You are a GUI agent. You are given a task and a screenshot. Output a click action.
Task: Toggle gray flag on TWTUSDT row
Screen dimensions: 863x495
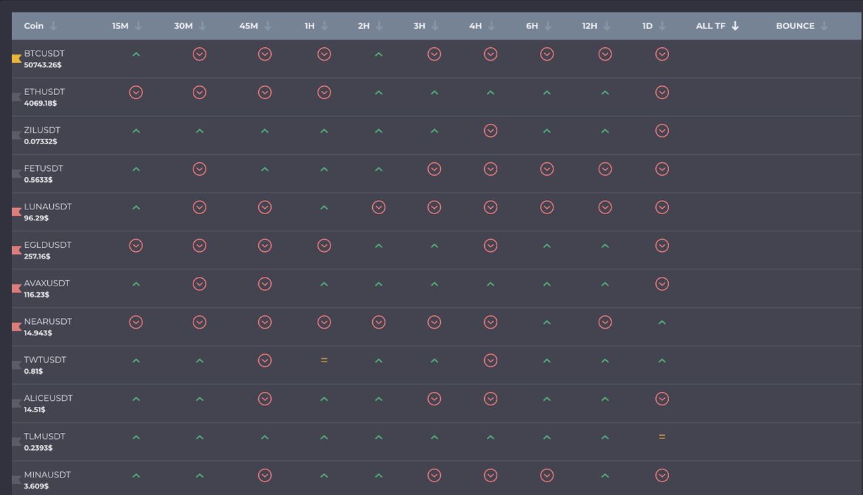pos(17,365)
